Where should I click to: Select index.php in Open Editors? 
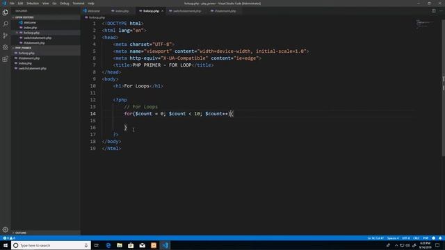[31, 28]
